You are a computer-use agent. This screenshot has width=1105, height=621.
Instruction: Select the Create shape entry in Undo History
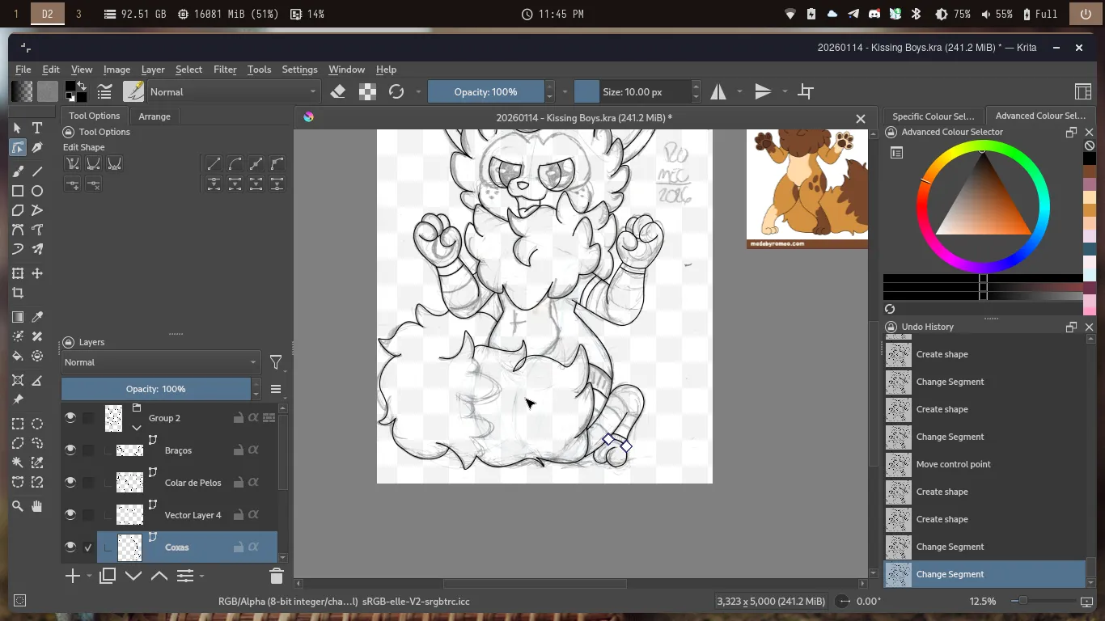click(942, 354)
